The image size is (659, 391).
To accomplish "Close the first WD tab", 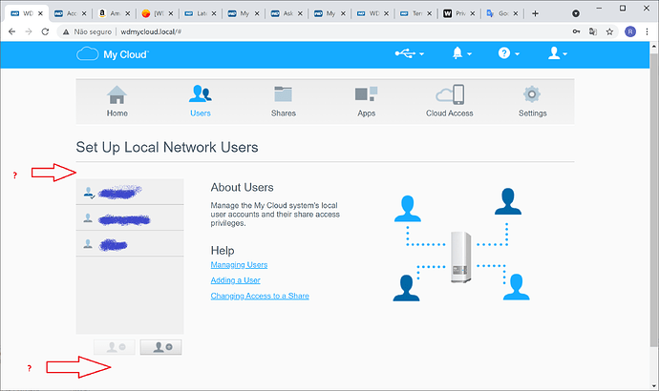I will pos(40,13).
